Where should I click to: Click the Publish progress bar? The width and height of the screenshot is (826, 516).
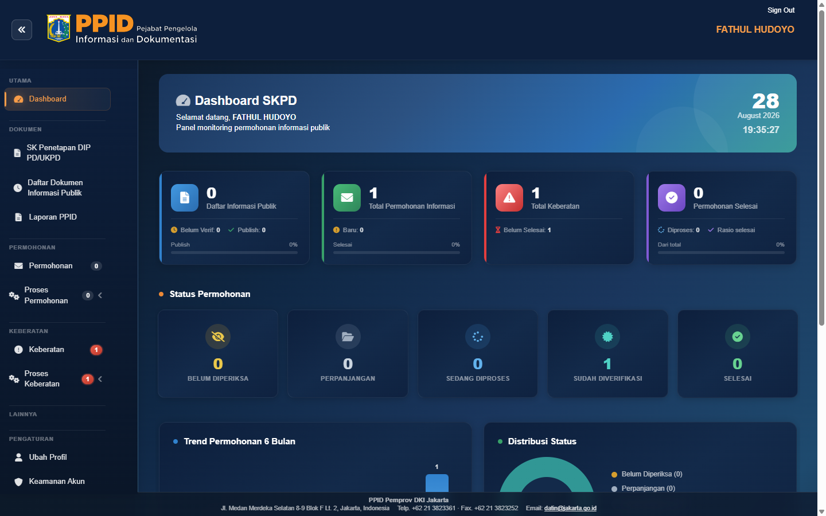tap(234, 252)
